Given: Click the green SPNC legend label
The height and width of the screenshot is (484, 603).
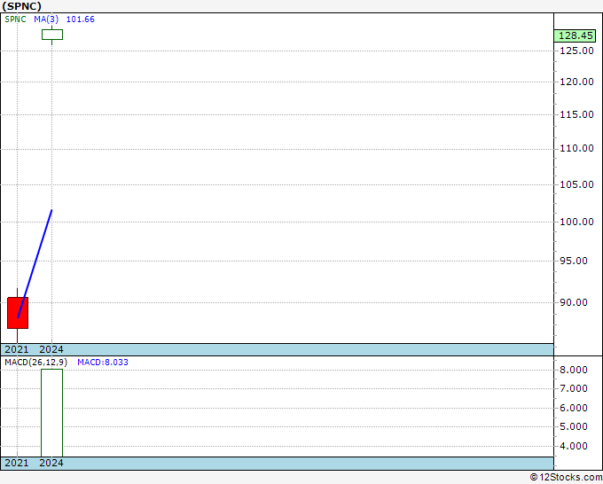Looking at the screenshot, I should 15,19.
